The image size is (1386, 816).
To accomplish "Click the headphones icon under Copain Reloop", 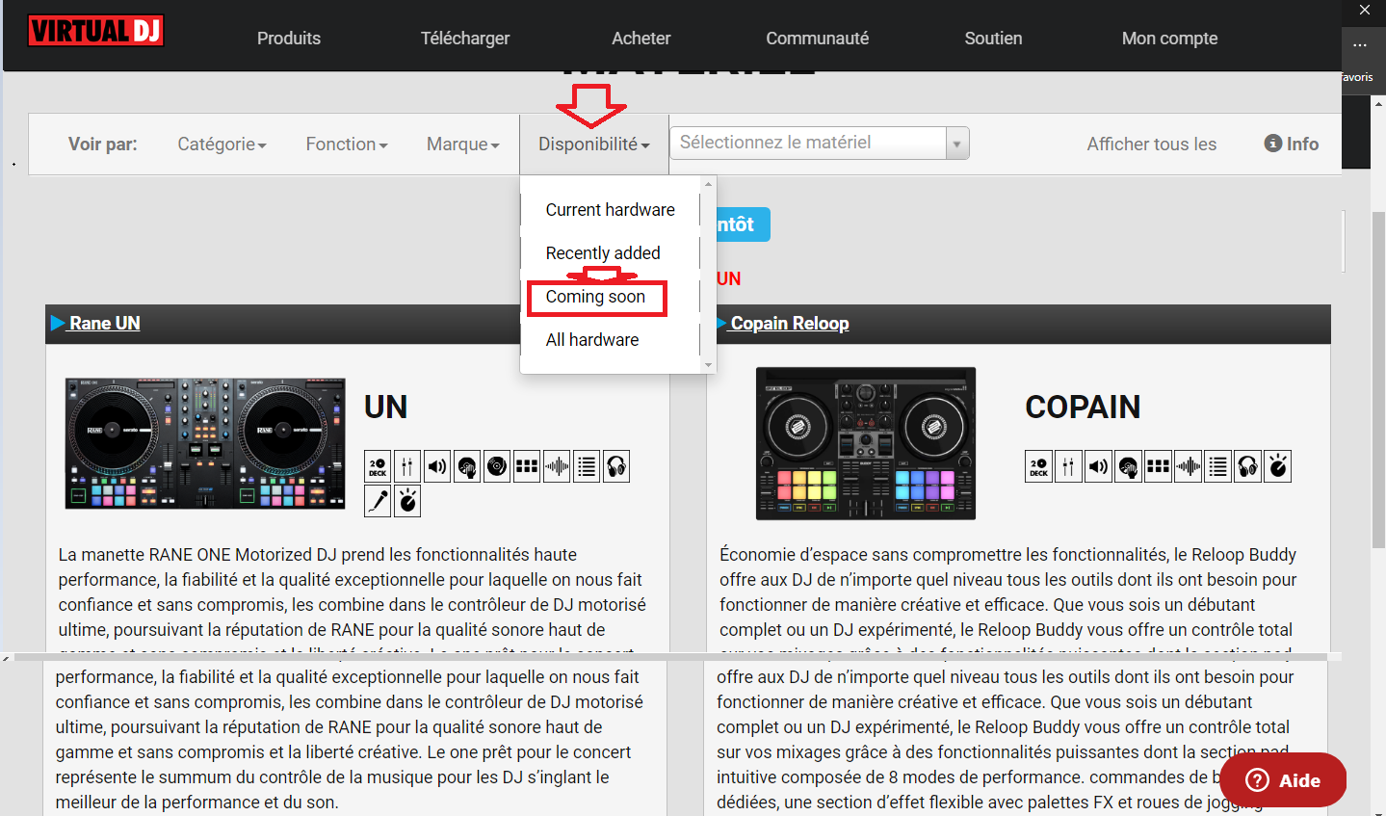I will (1247, 467).
